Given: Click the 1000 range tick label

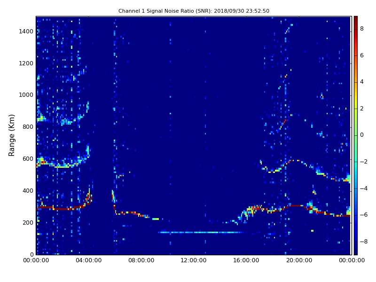Looking at the screenshot, I should click(x=26, y=95).
